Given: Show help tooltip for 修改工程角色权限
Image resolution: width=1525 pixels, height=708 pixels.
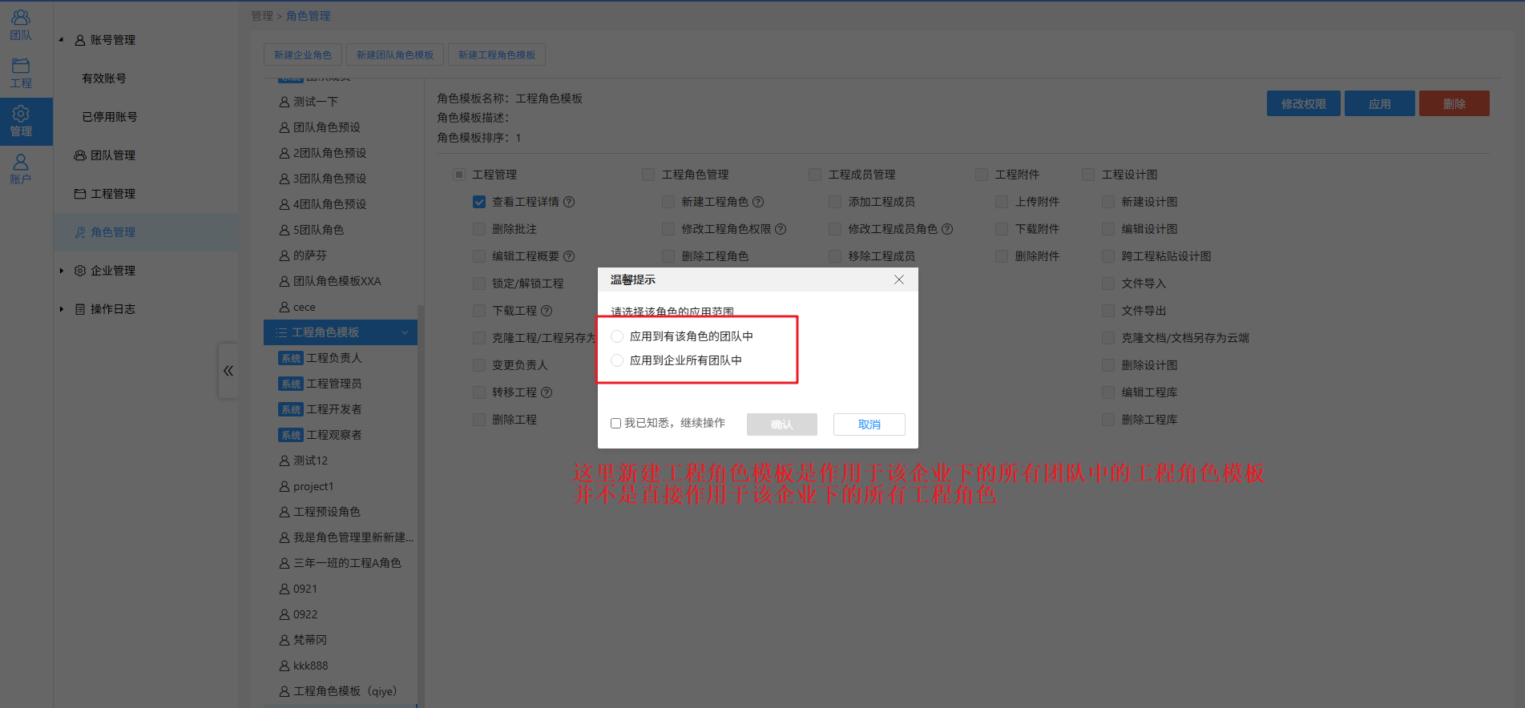Looking at the screenshot, I should point(781,229).
